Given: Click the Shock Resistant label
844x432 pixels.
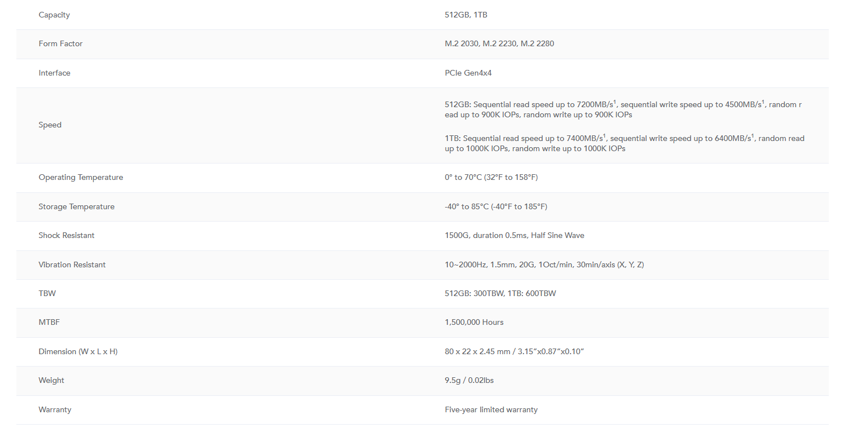Looking at the screenshot, I should (67, 235).
